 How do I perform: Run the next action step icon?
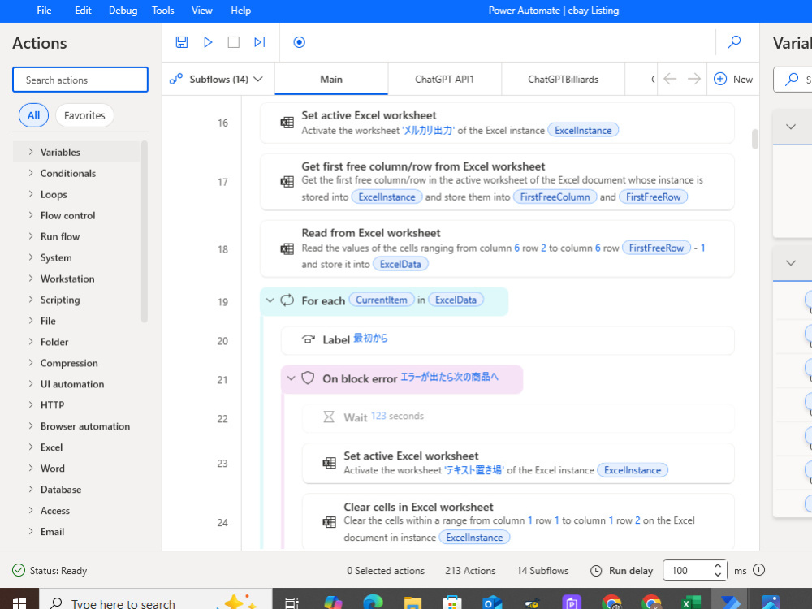click(x=260, y=42)
